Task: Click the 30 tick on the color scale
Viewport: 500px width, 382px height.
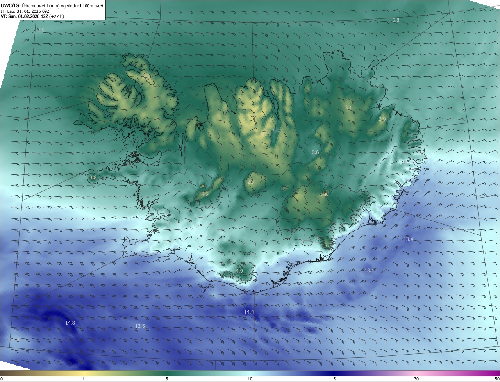Action: (416, 379)
